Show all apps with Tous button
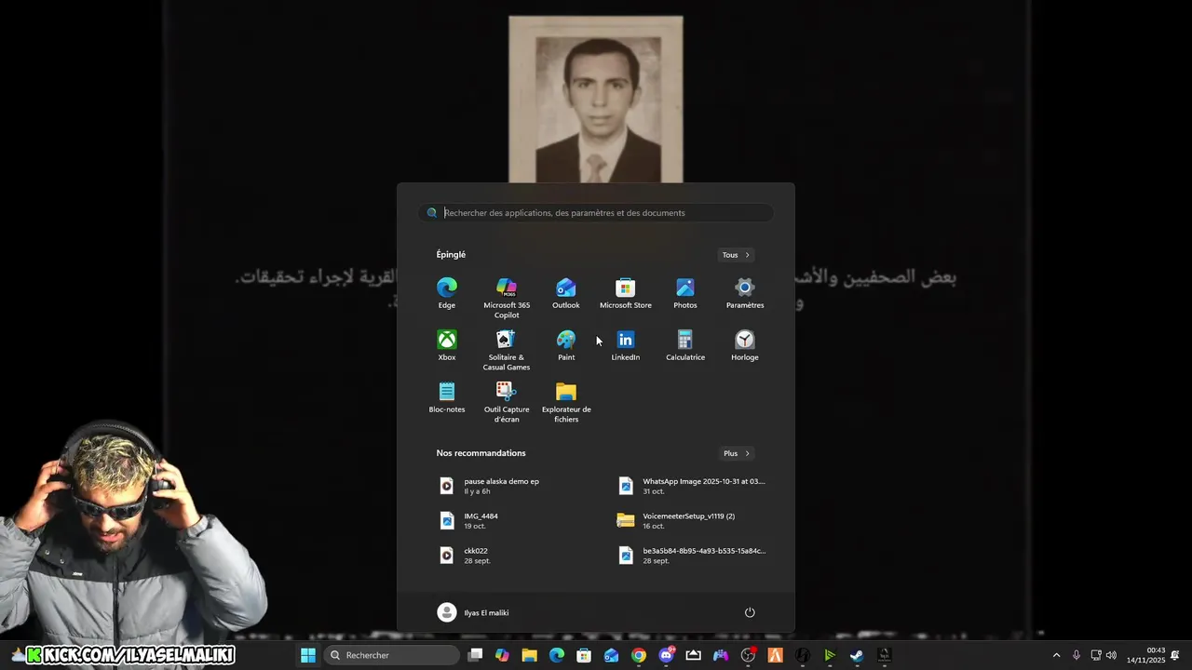This screenshot has width=1192, height=670. pyautogui.click(x=736, y=255)
